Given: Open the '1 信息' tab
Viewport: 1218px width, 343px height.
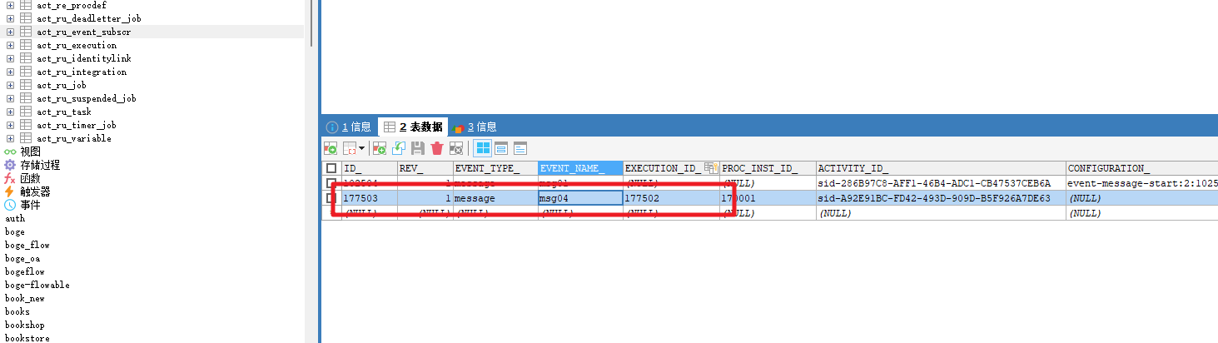Looking at the screenshot, I should tap(349, 127).
